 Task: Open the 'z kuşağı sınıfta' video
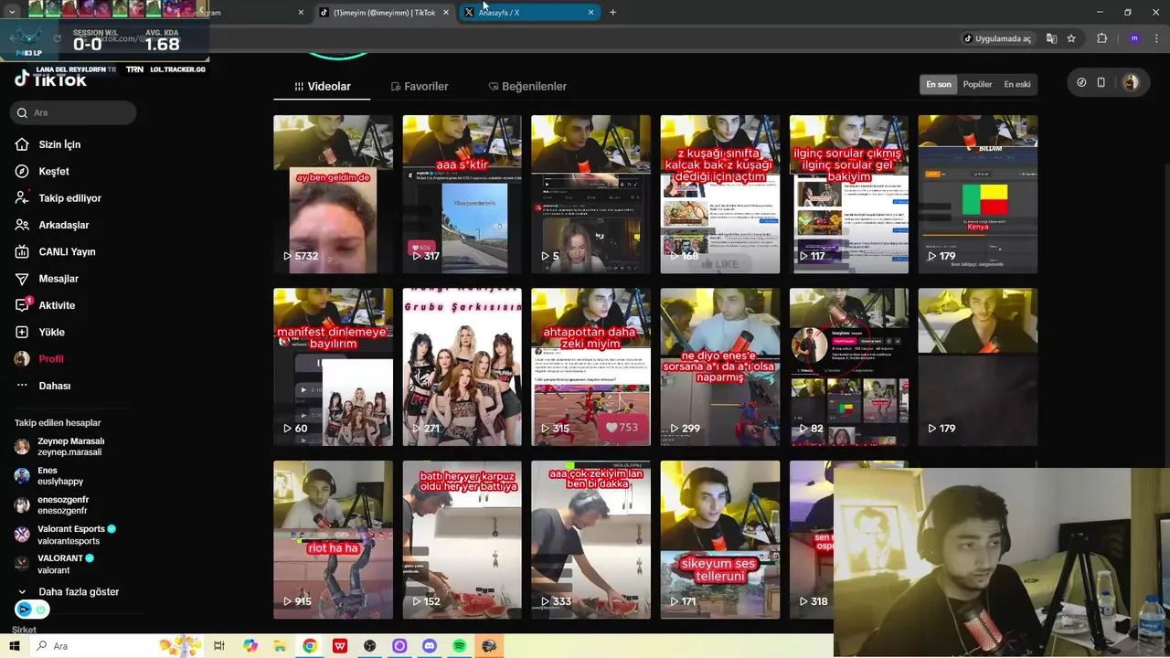click(x=720, y=194)
